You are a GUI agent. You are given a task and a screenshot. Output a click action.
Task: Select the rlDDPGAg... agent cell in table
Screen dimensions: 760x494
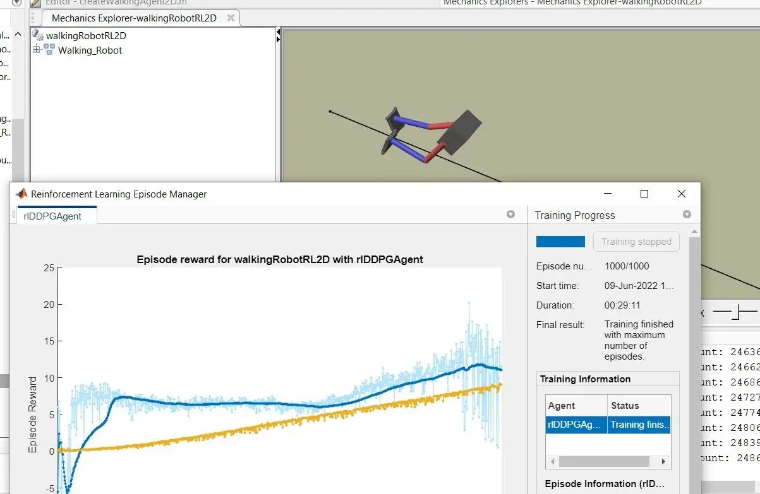coord(577,425)
